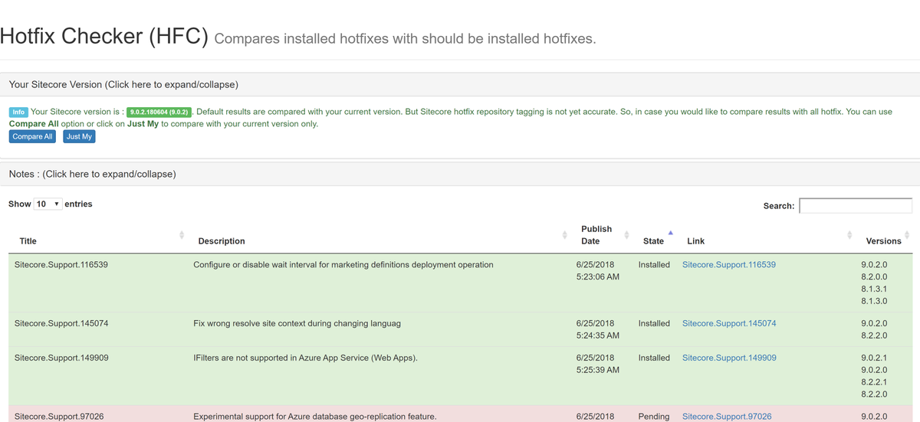This screenshot has height=422, width=920.
Task: Select title cell Sitecore.Support.116539
Action: [x=61, y=265]
